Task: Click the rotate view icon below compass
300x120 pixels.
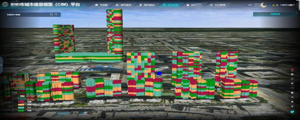Action: click(292, 79)
